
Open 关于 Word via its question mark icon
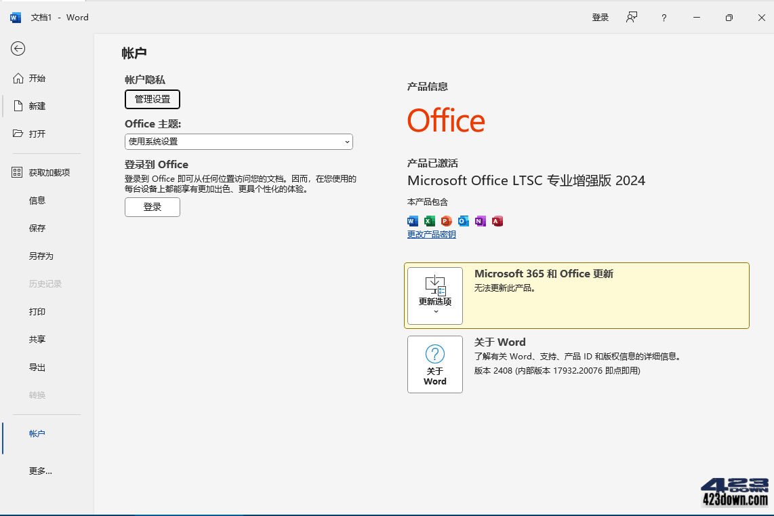tap(434, 353)
